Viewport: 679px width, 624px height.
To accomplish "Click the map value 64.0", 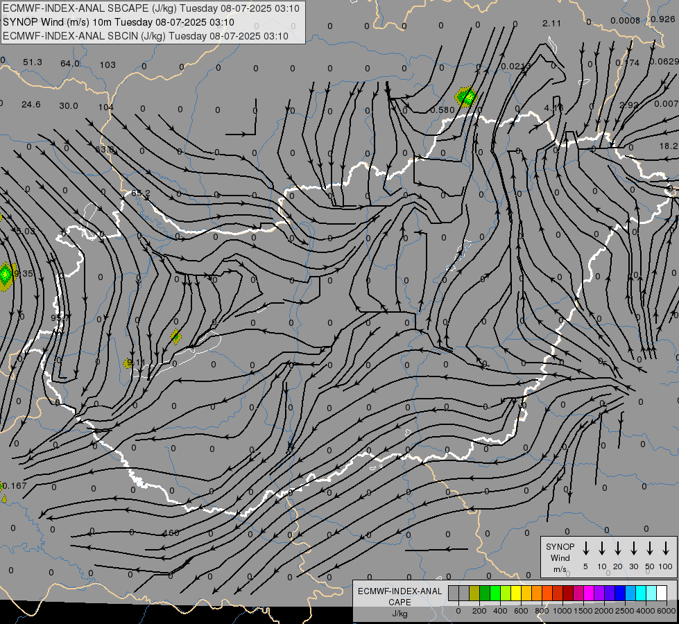I will pos(70,64).
